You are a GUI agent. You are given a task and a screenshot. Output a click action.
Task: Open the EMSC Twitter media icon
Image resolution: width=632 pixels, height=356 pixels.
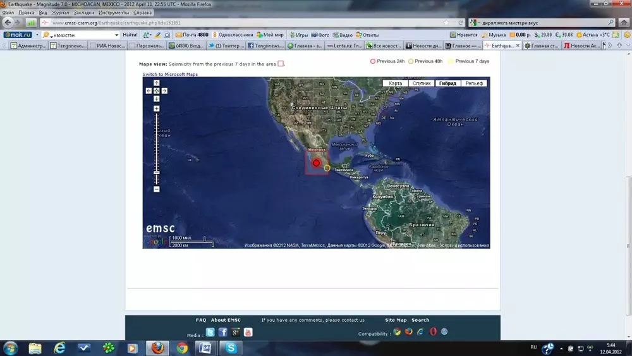(x=210, y=333)
